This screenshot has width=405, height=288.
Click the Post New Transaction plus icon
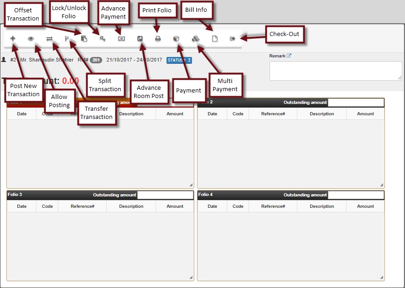pyautogui.click(x=13, y=39)
